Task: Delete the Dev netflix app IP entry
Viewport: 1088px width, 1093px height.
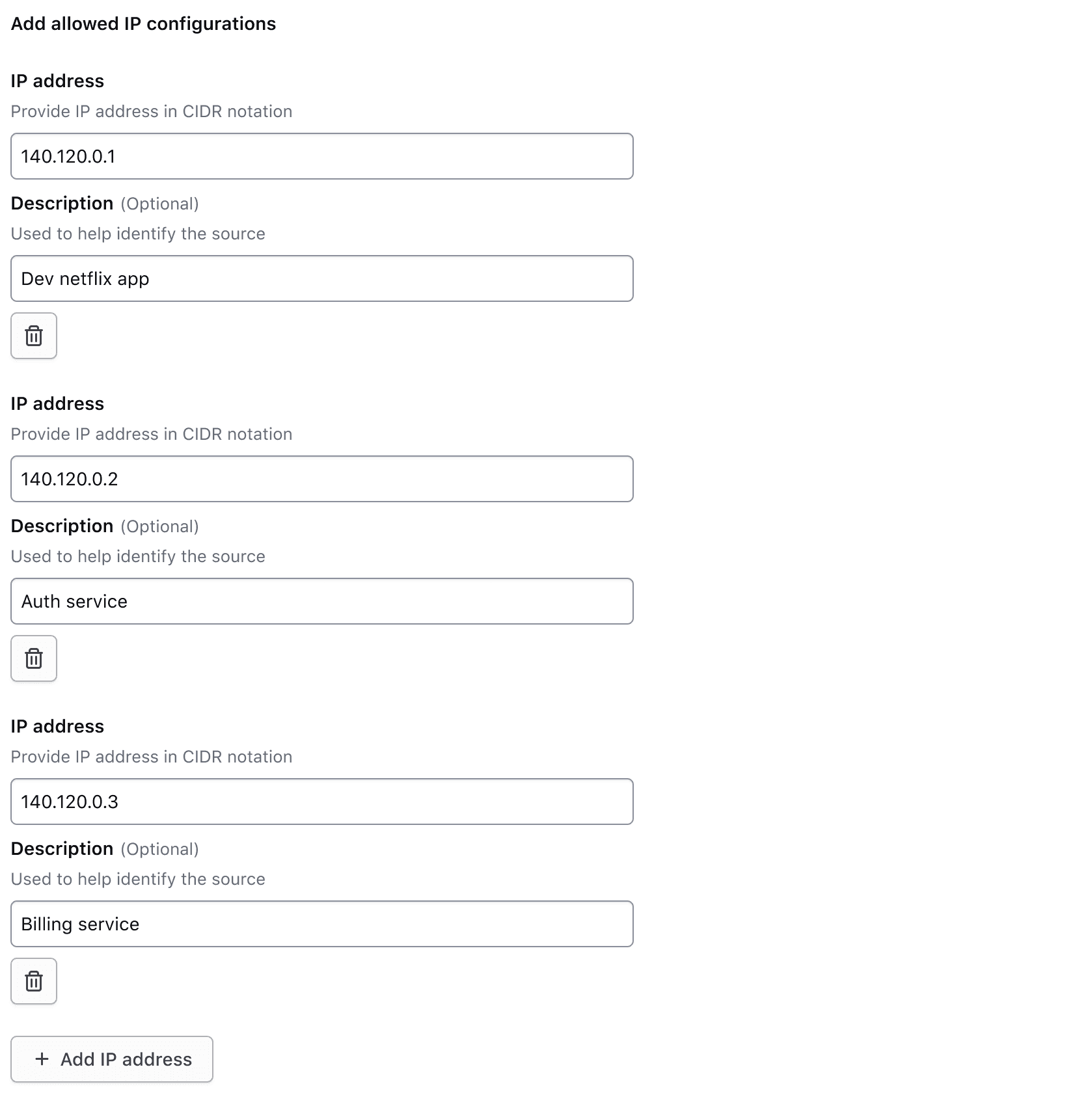Action: pyautogui.click(x=34, y=336)
